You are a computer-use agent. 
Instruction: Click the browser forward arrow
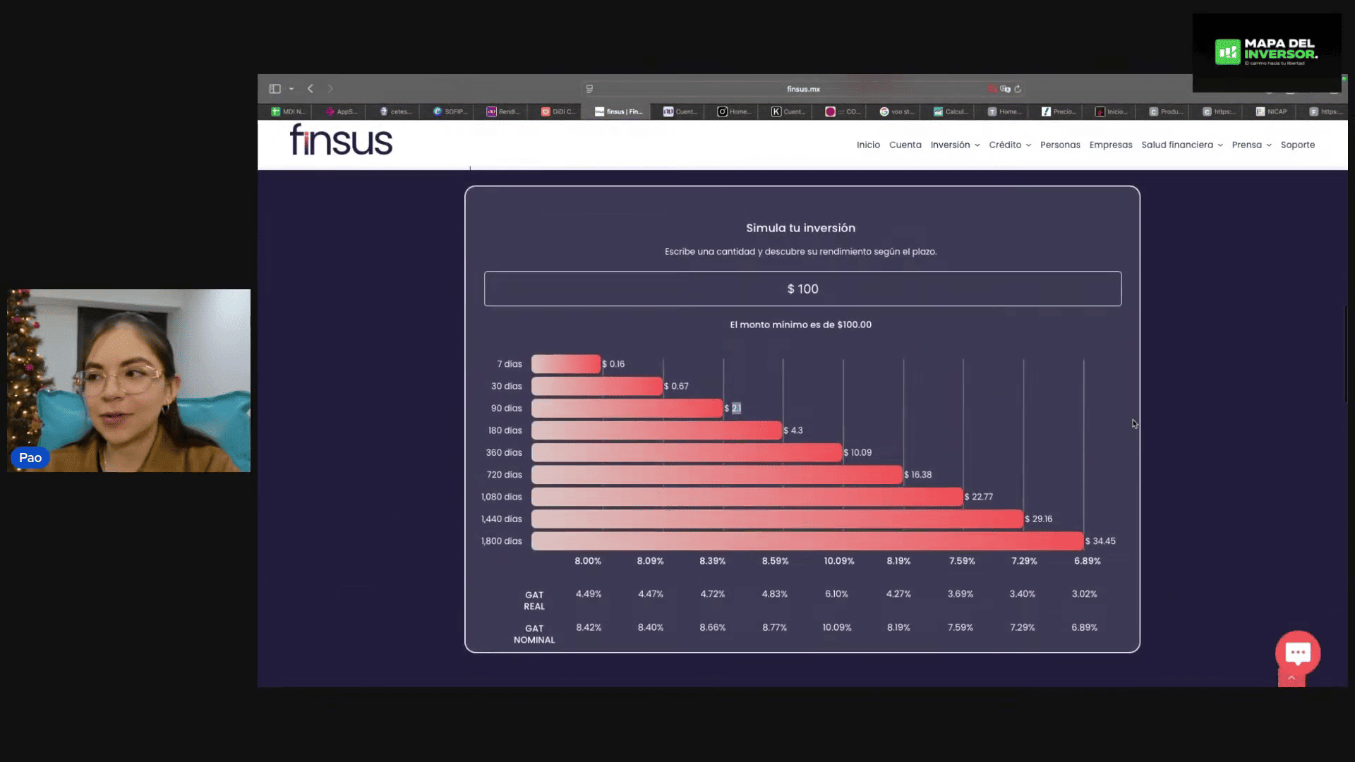point(330,89)
